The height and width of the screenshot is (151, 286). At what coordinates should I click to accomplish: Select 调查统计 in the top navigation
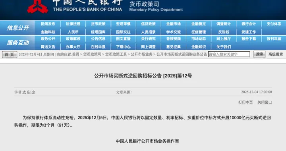click(x=224, y=24)
